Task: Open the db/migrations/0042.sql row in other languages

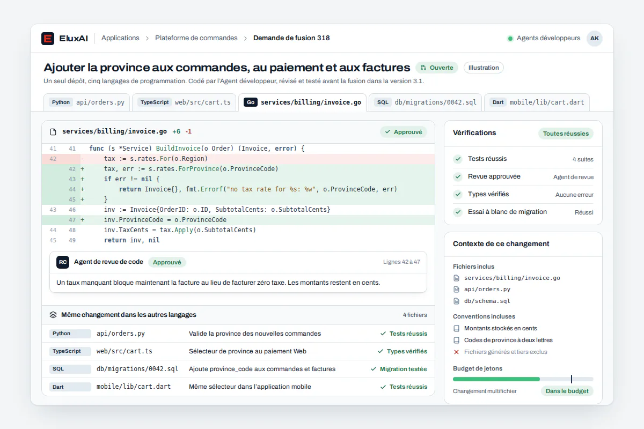Action: (238, 369)
